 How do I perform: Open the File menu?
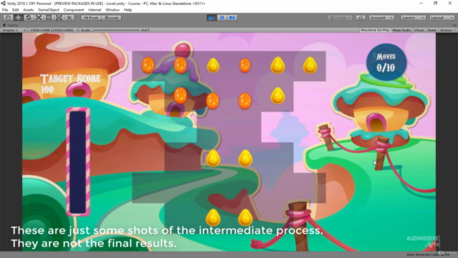point(5,10)
